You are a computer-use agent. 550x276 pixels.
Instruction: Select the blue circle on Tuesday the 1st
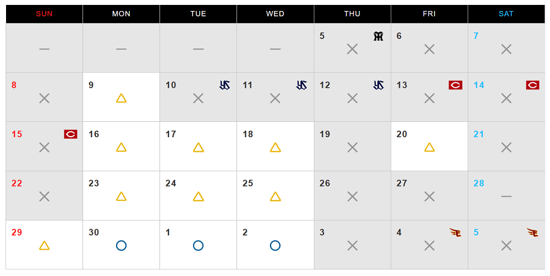coord(199,245)
